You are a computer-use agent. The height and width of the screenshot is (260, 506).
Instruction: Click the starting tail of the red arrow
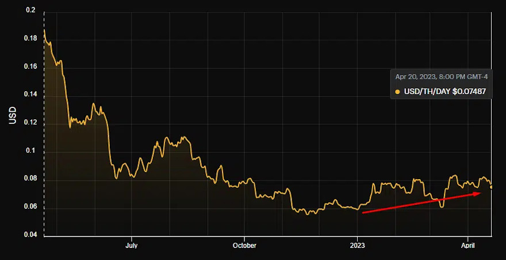point(363,211)
